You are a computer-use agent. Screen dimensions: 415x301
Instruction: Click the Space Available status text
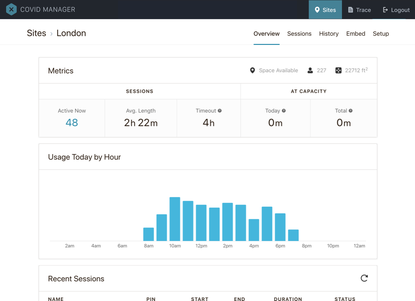pyautogui.click(x=278, y=71)
